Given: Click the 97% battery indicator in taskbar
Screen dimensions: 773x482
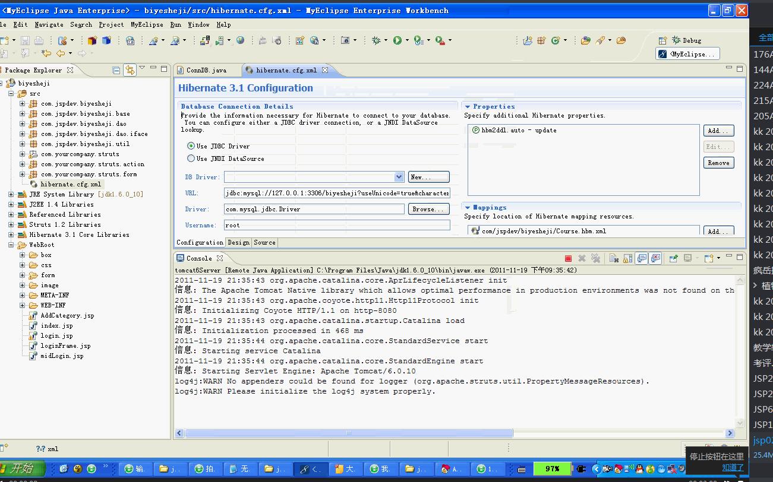Looking at the screenshot, I should (x=553, y=468).
